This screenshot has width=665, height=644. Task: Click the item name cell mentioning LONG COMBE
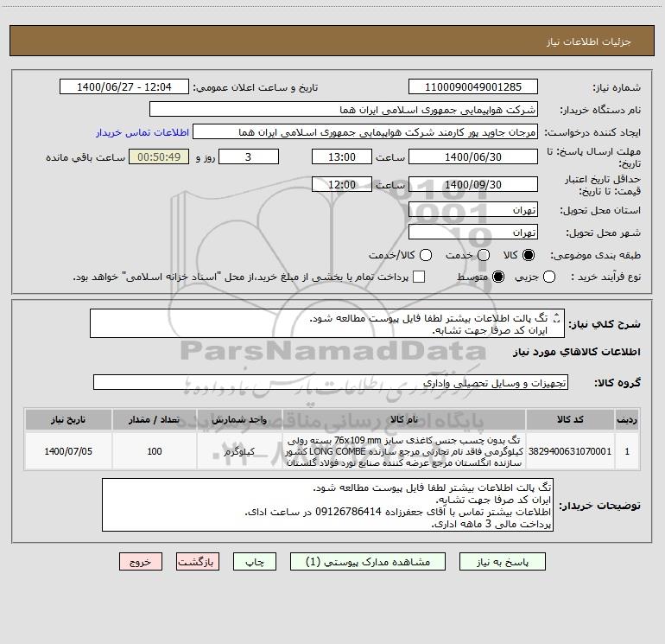tap(404, 451)
